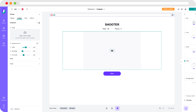
Task: Click the Min height value field
Action: coord(36,51)
